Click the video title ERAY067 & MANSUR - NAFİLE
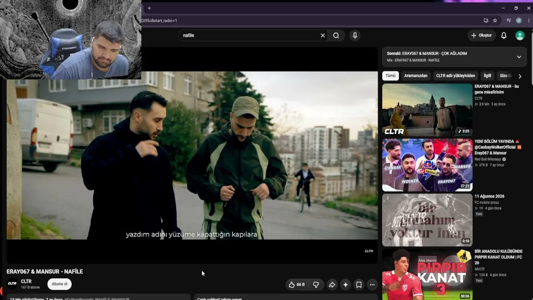The width and height of the screenshot is (533, 300). coord(45,271)
